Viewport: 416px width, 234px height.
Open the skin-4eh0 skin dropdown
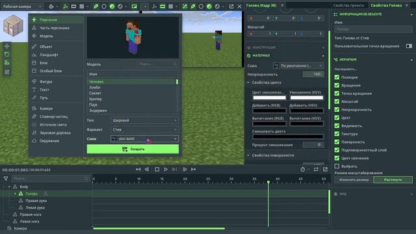click(x=144, y=138)
